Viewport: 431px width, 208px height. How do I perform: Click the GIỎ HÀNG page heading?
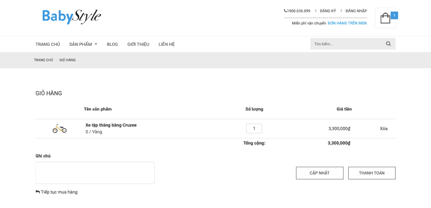(x=49, y=94)
